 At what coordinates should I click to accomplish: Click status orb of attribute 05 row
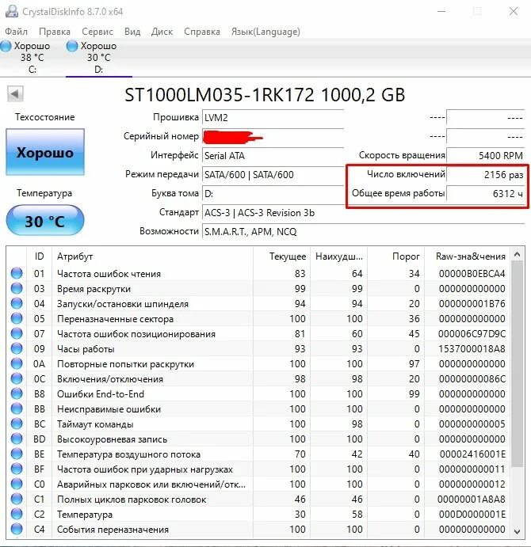(x=17, y=318)
